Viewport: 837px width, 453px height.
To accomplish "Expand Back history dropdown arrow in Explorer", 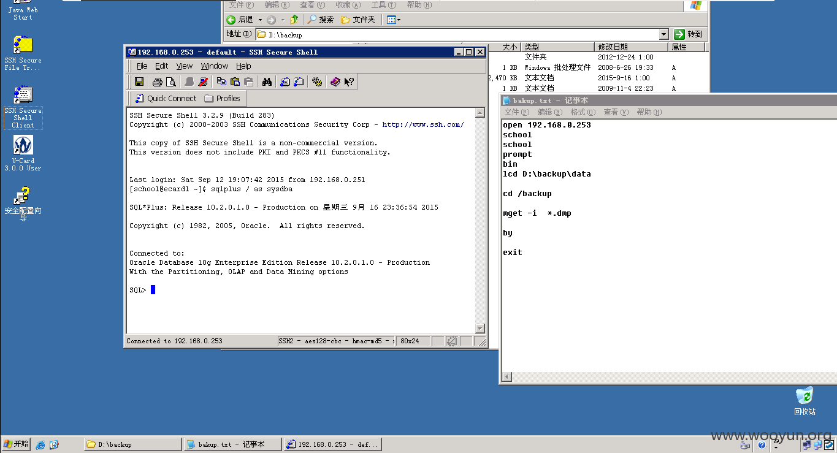I will pos(260,20).
